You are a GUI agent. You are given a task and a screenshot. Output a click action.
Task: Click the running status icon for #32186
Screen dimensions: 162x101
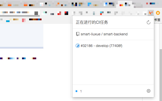(78, 46)
